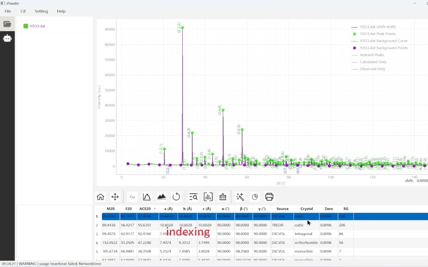Click the status bar warning message
Viewport: 428px width, 267px height.
point(52,264)
